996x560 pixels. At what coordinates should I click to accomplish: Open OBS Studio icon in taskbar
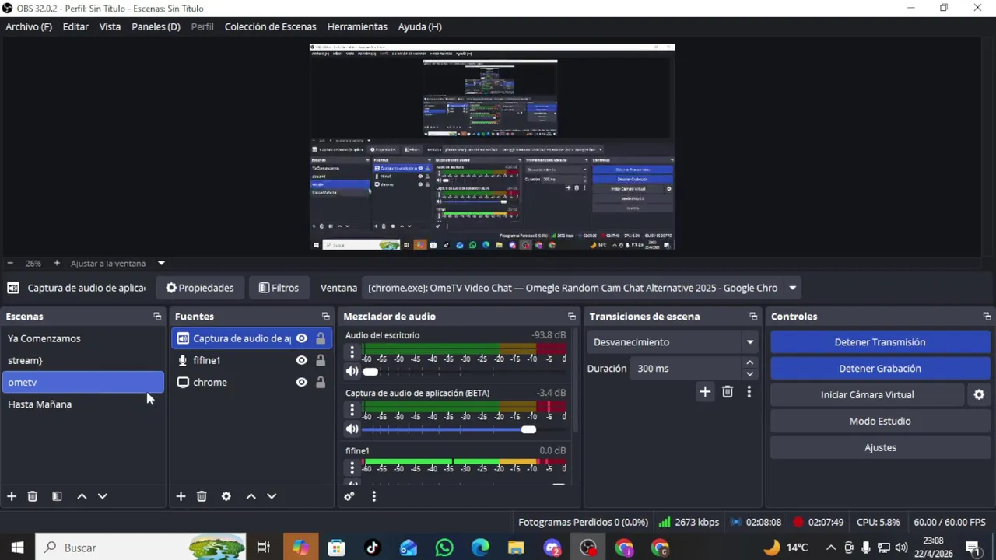[x=588, y=548]
